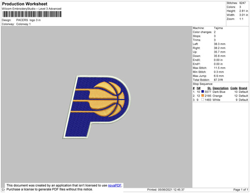250x193 pixels.
Task: Click the Down value '35.8 mm'
Action: click(220, 56)
